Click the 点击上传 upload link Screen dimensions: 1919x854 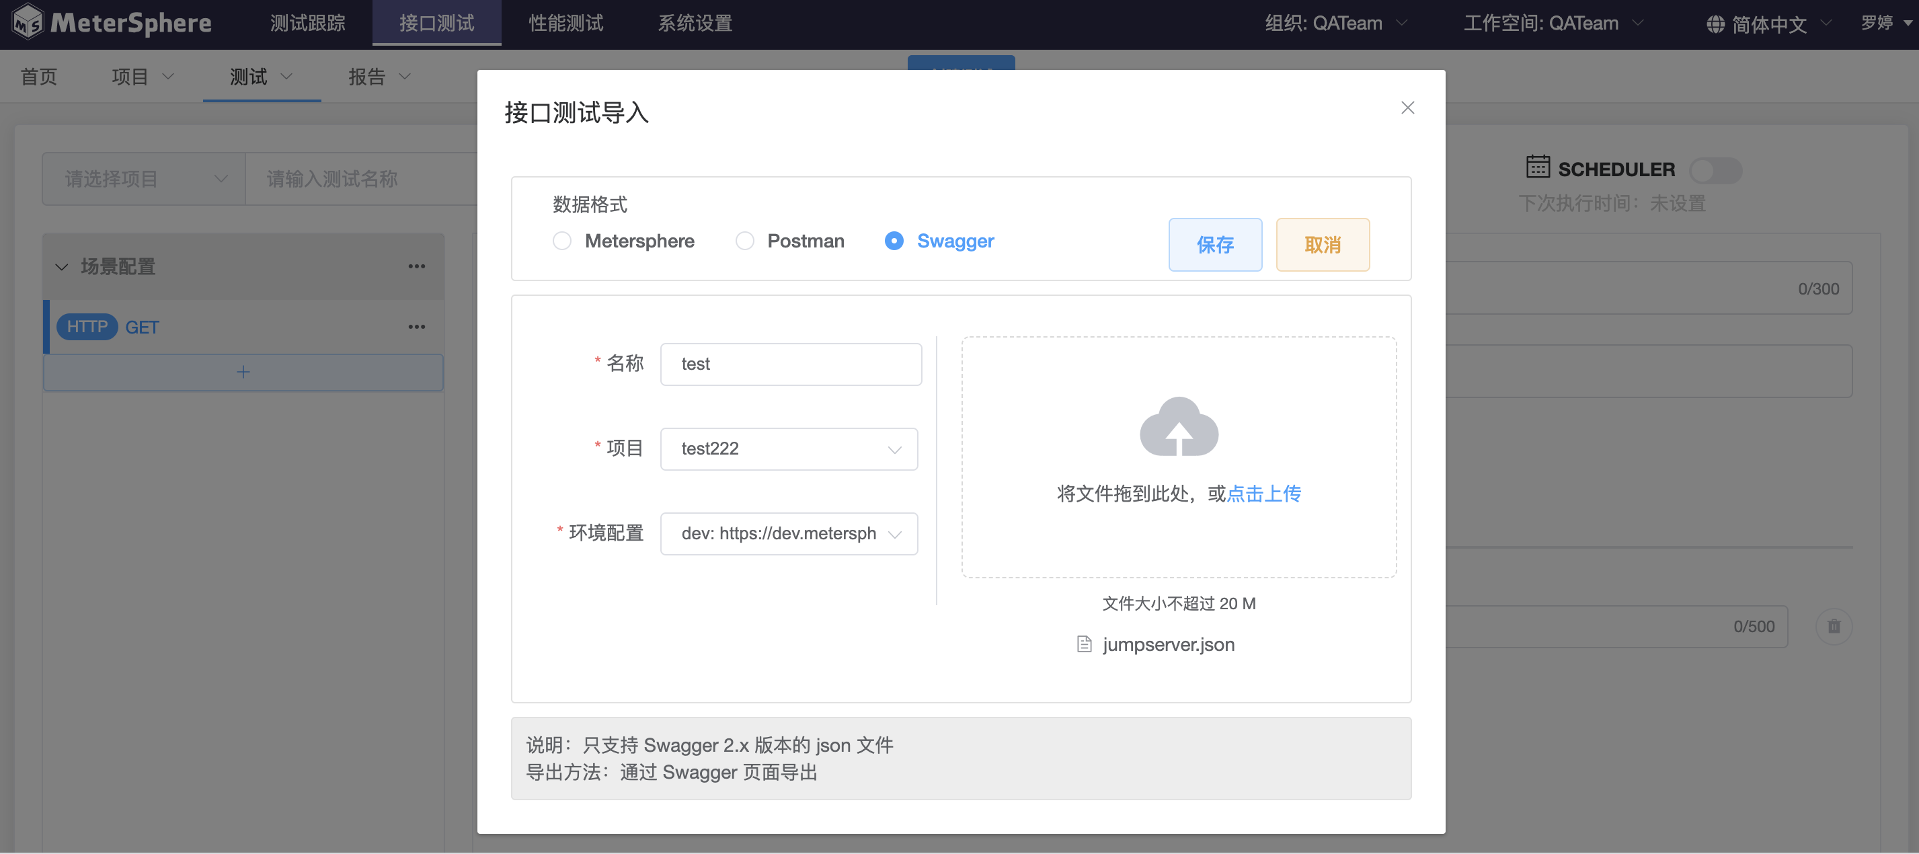[x=1263, y=494]
